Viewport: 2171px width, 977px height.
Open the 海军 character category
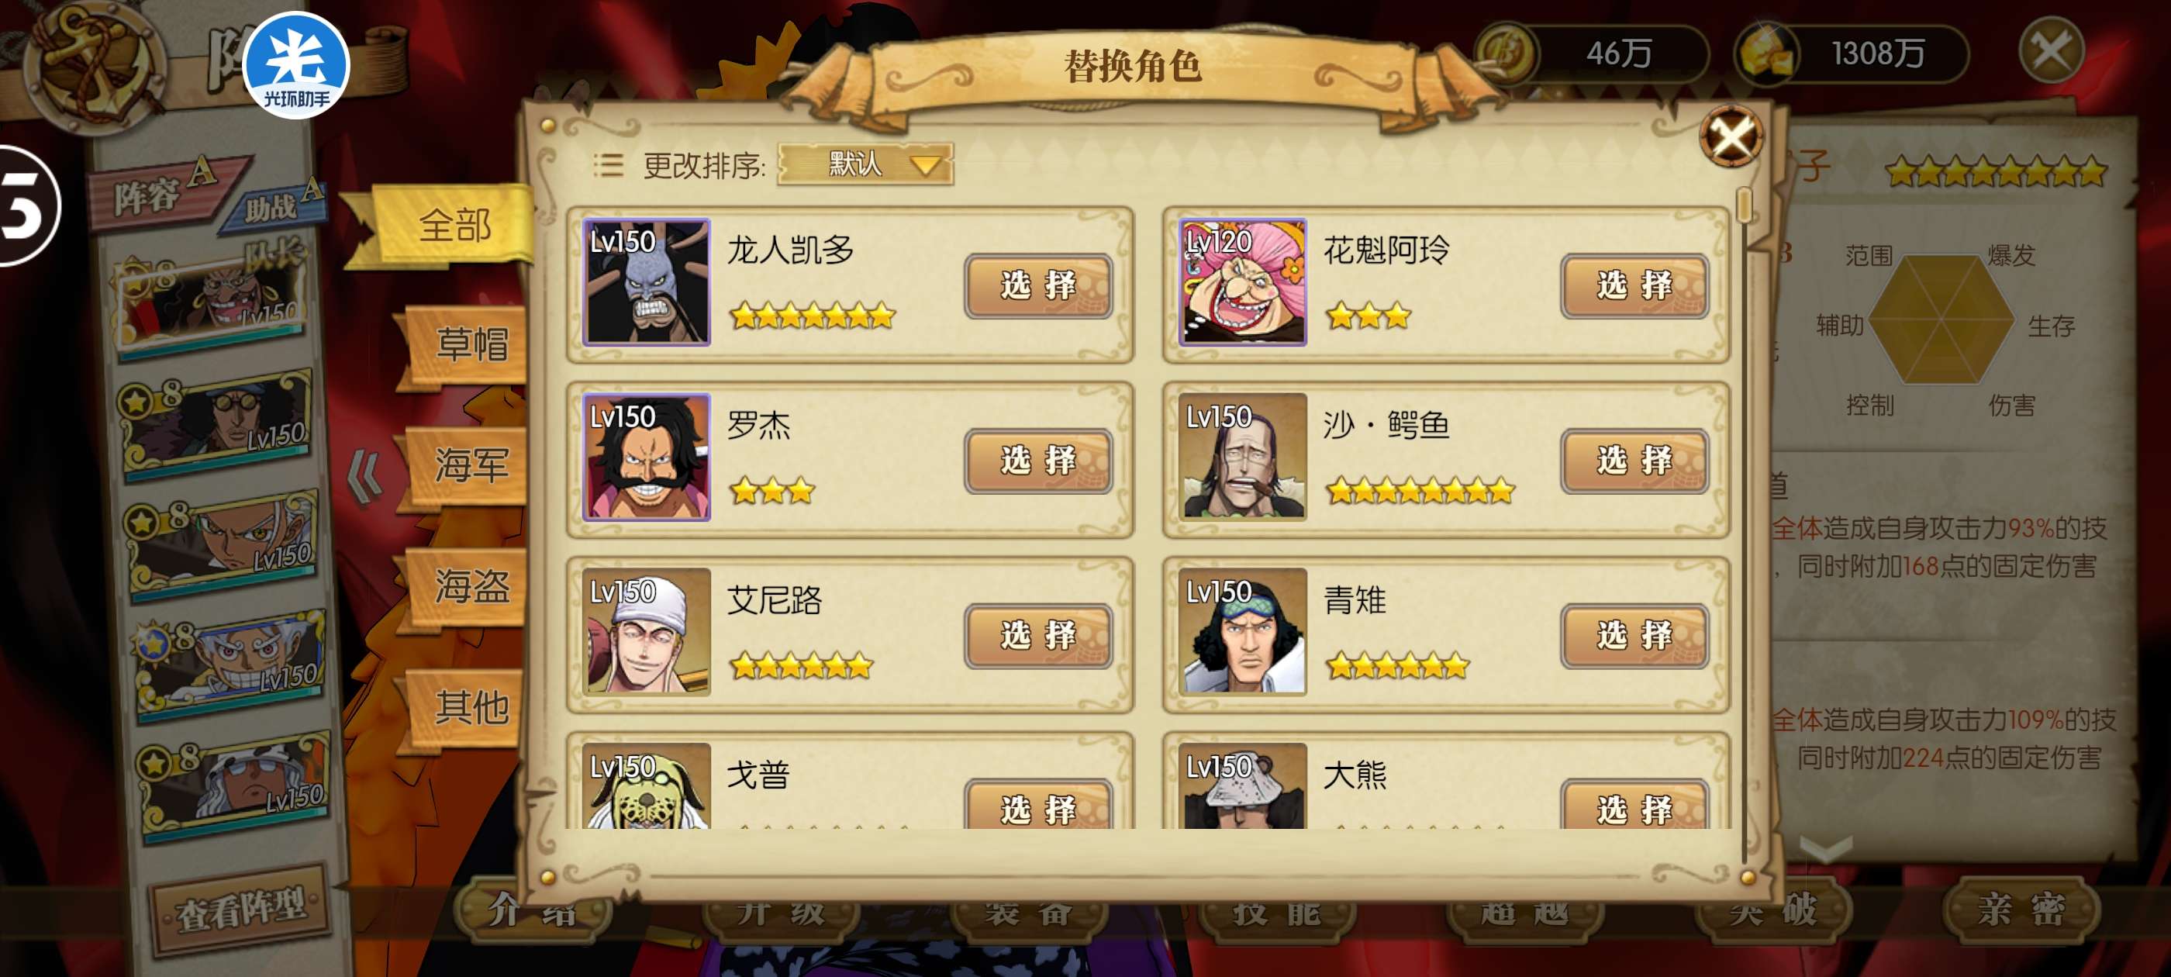[x=469, y=464]
